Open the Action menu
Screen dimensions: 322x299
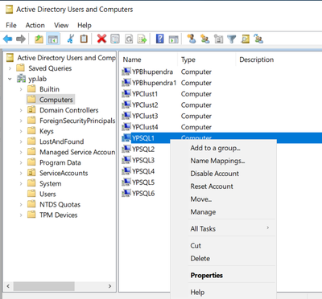click(x=35, y=25)
